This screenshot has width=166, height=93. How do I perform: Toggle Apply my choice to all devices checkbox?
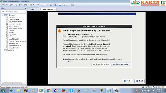(64, 59)
